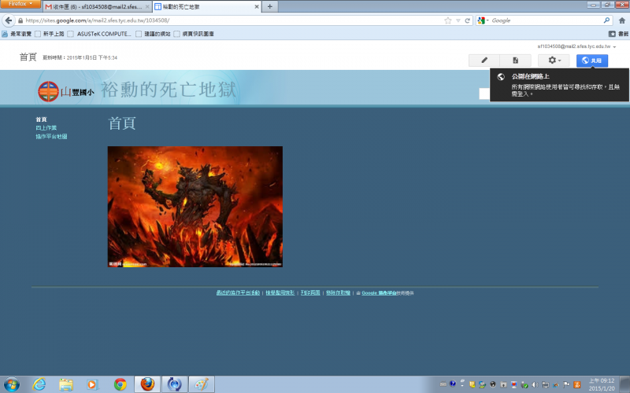The image size is (630, 393).
Task: Open the system clock 上午 09:12
Action: pos(602,384)
